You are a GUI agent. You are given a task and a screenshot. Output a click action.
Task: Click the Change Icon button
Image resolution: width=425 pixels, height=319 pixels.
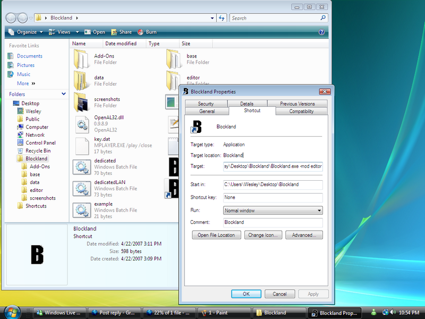263,235
